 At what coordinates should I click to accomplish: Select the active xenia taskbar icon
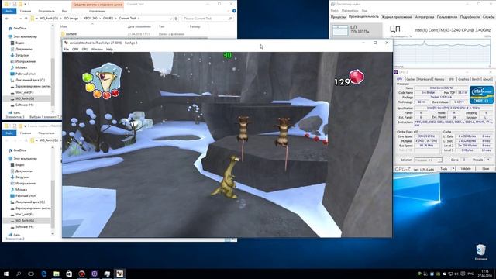click(119, 274)
